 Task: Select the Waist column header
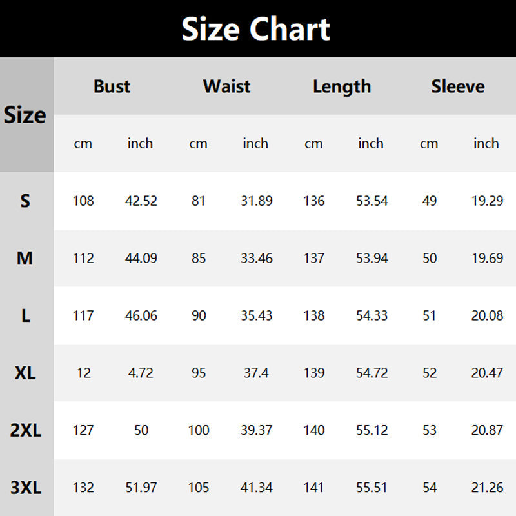click(x=226, y=86)
